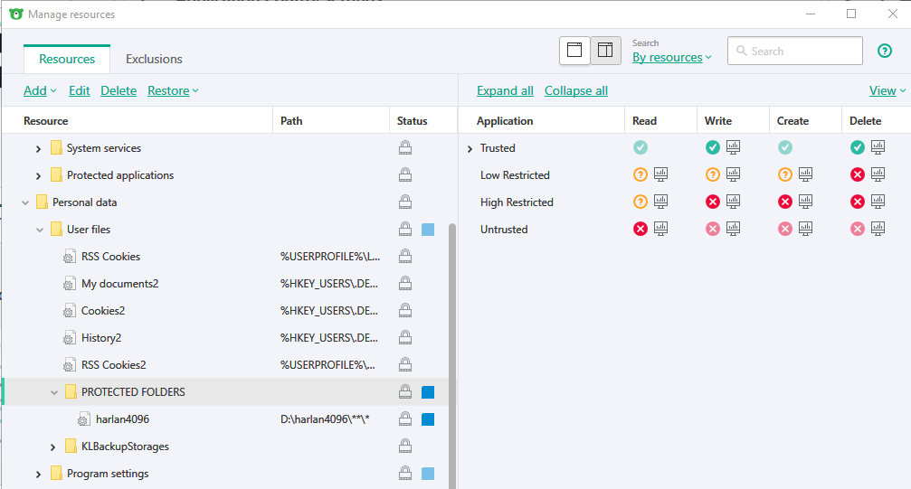Click the lock status icon for harlan4096
This screenshot has width=911, height=489.
[405, 419]
